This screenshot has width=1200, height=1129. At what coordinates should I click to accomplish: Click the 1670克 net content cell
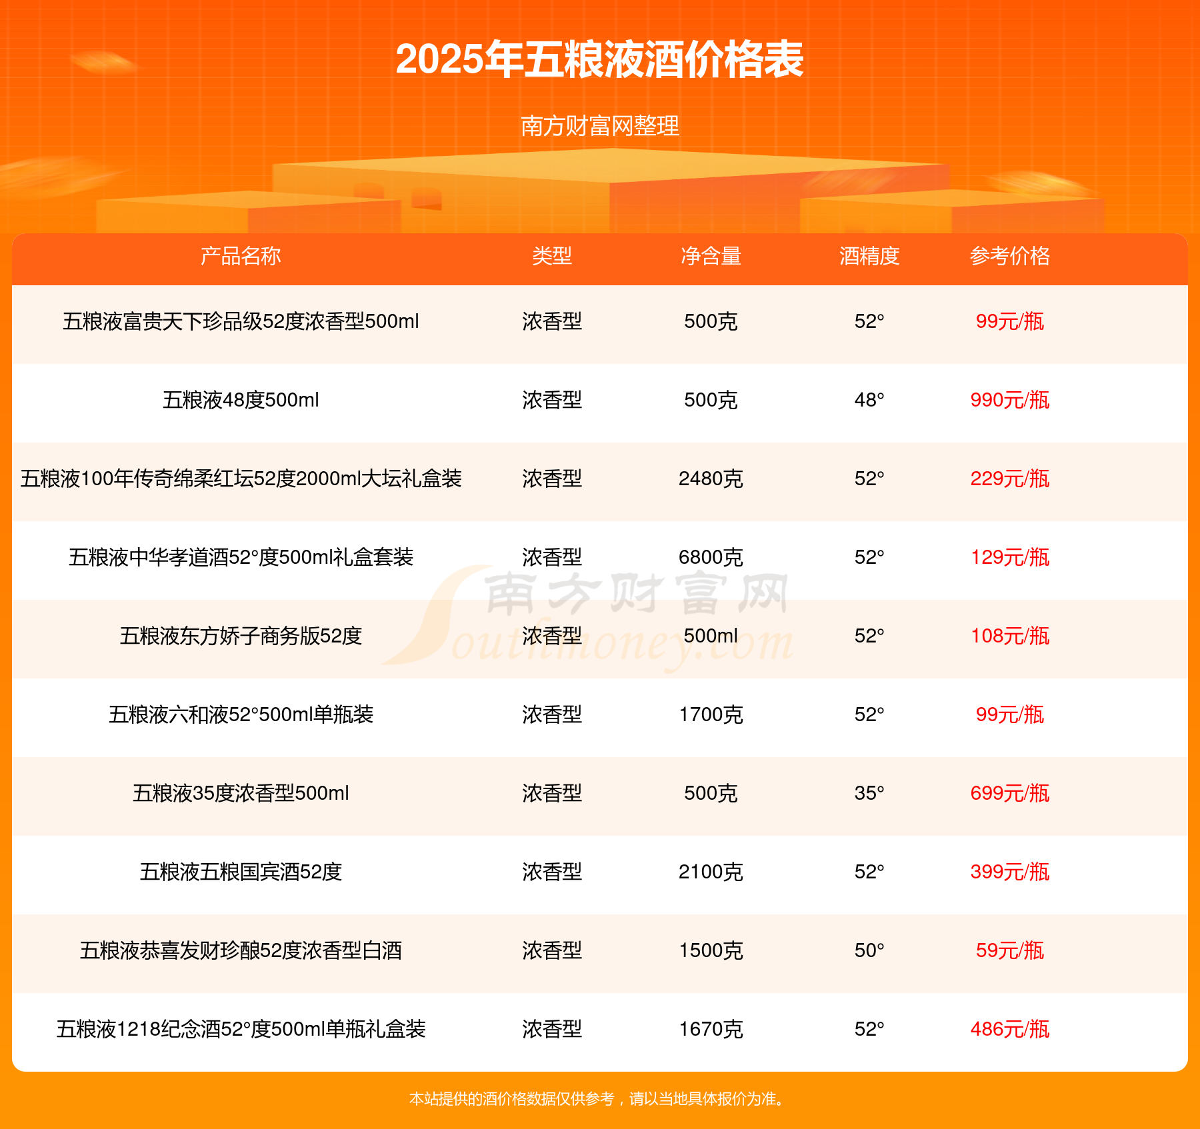point(711,1030)
